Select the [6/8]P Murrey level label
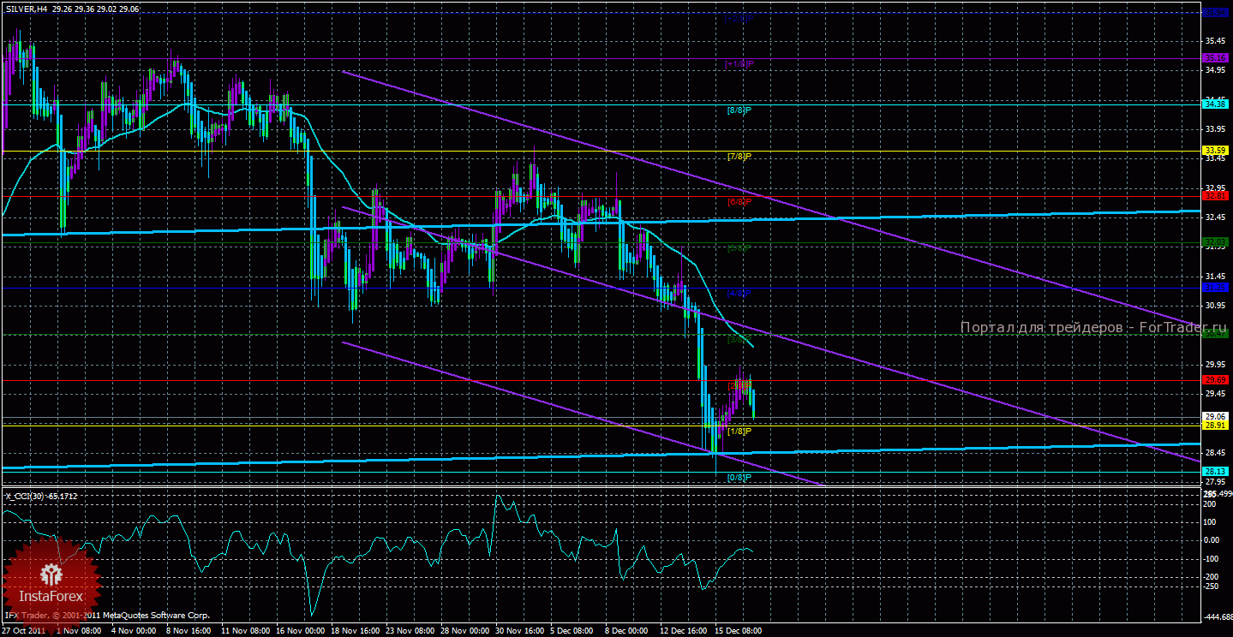Viewport: 1233px width, 637px height. click(x=739, y=202)
